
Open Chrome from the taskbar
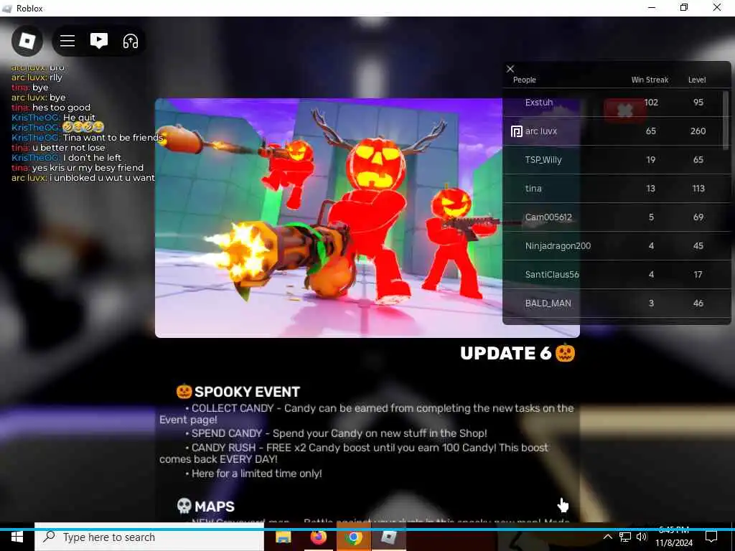(x=354, y=537)
